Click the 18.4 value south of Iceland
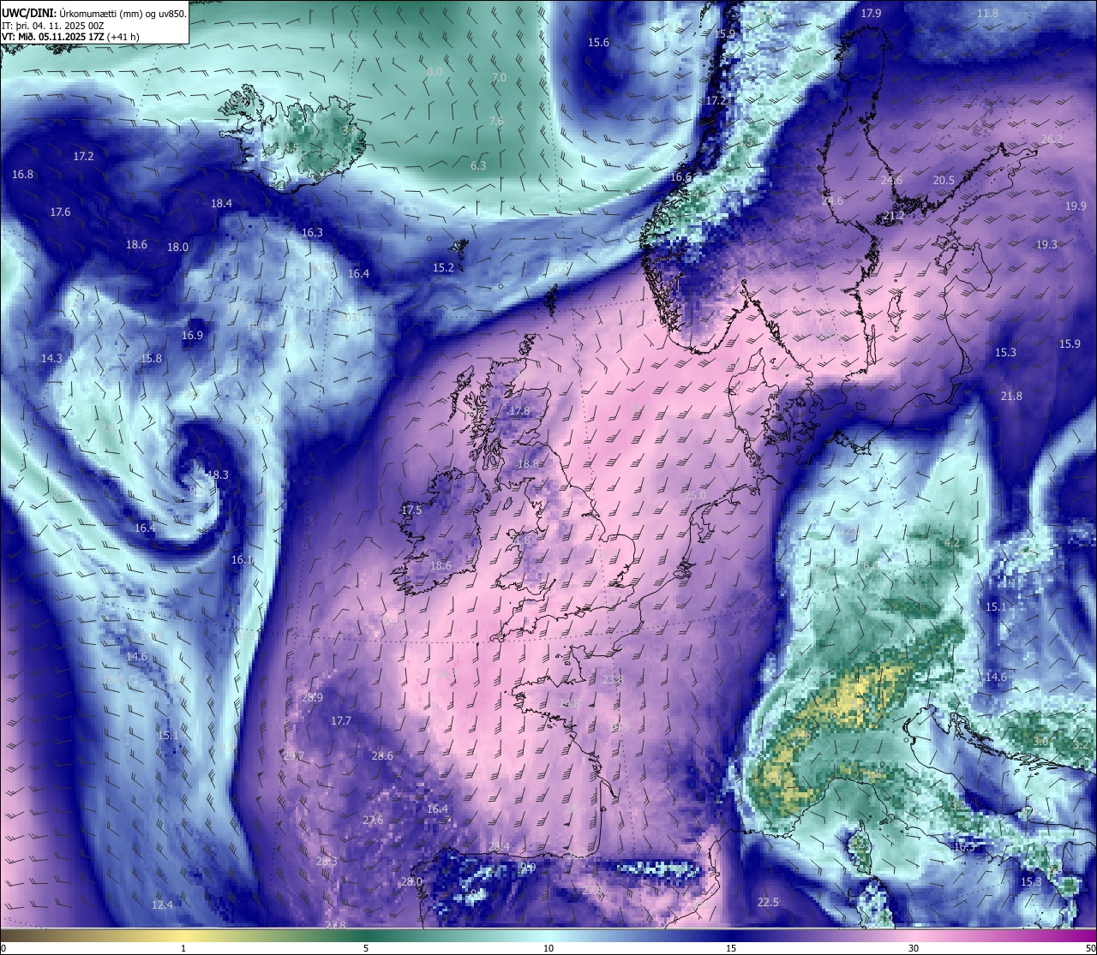The height and width of the screenshot is (955, 1097). [x=221, y=203]
